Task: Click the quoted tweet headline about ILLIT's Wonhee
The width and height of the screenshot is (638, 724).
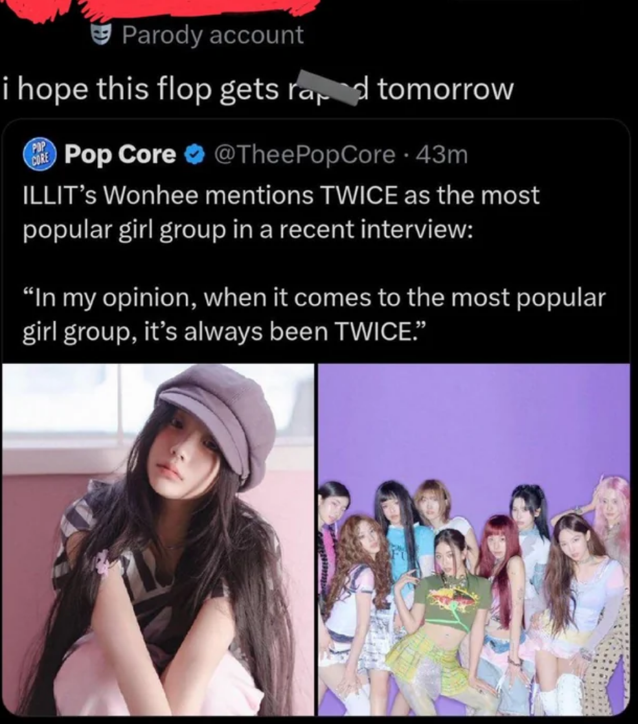Action: pyautogui.click(x=281, y=212)
